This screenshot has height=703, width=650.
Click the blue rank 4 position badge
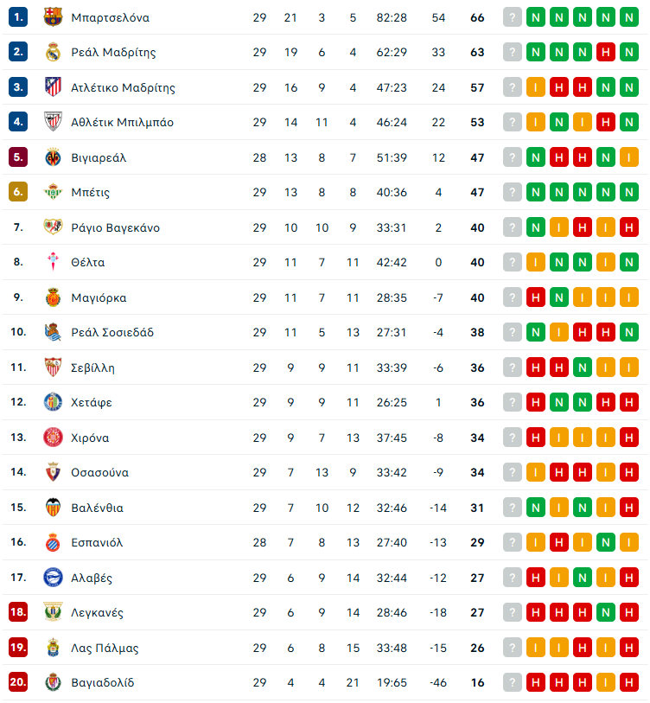click(x=18, y=122)
